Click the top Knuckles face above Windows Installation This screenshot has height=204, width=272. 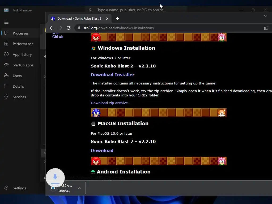pyautogui.click(x=96, y=37)
